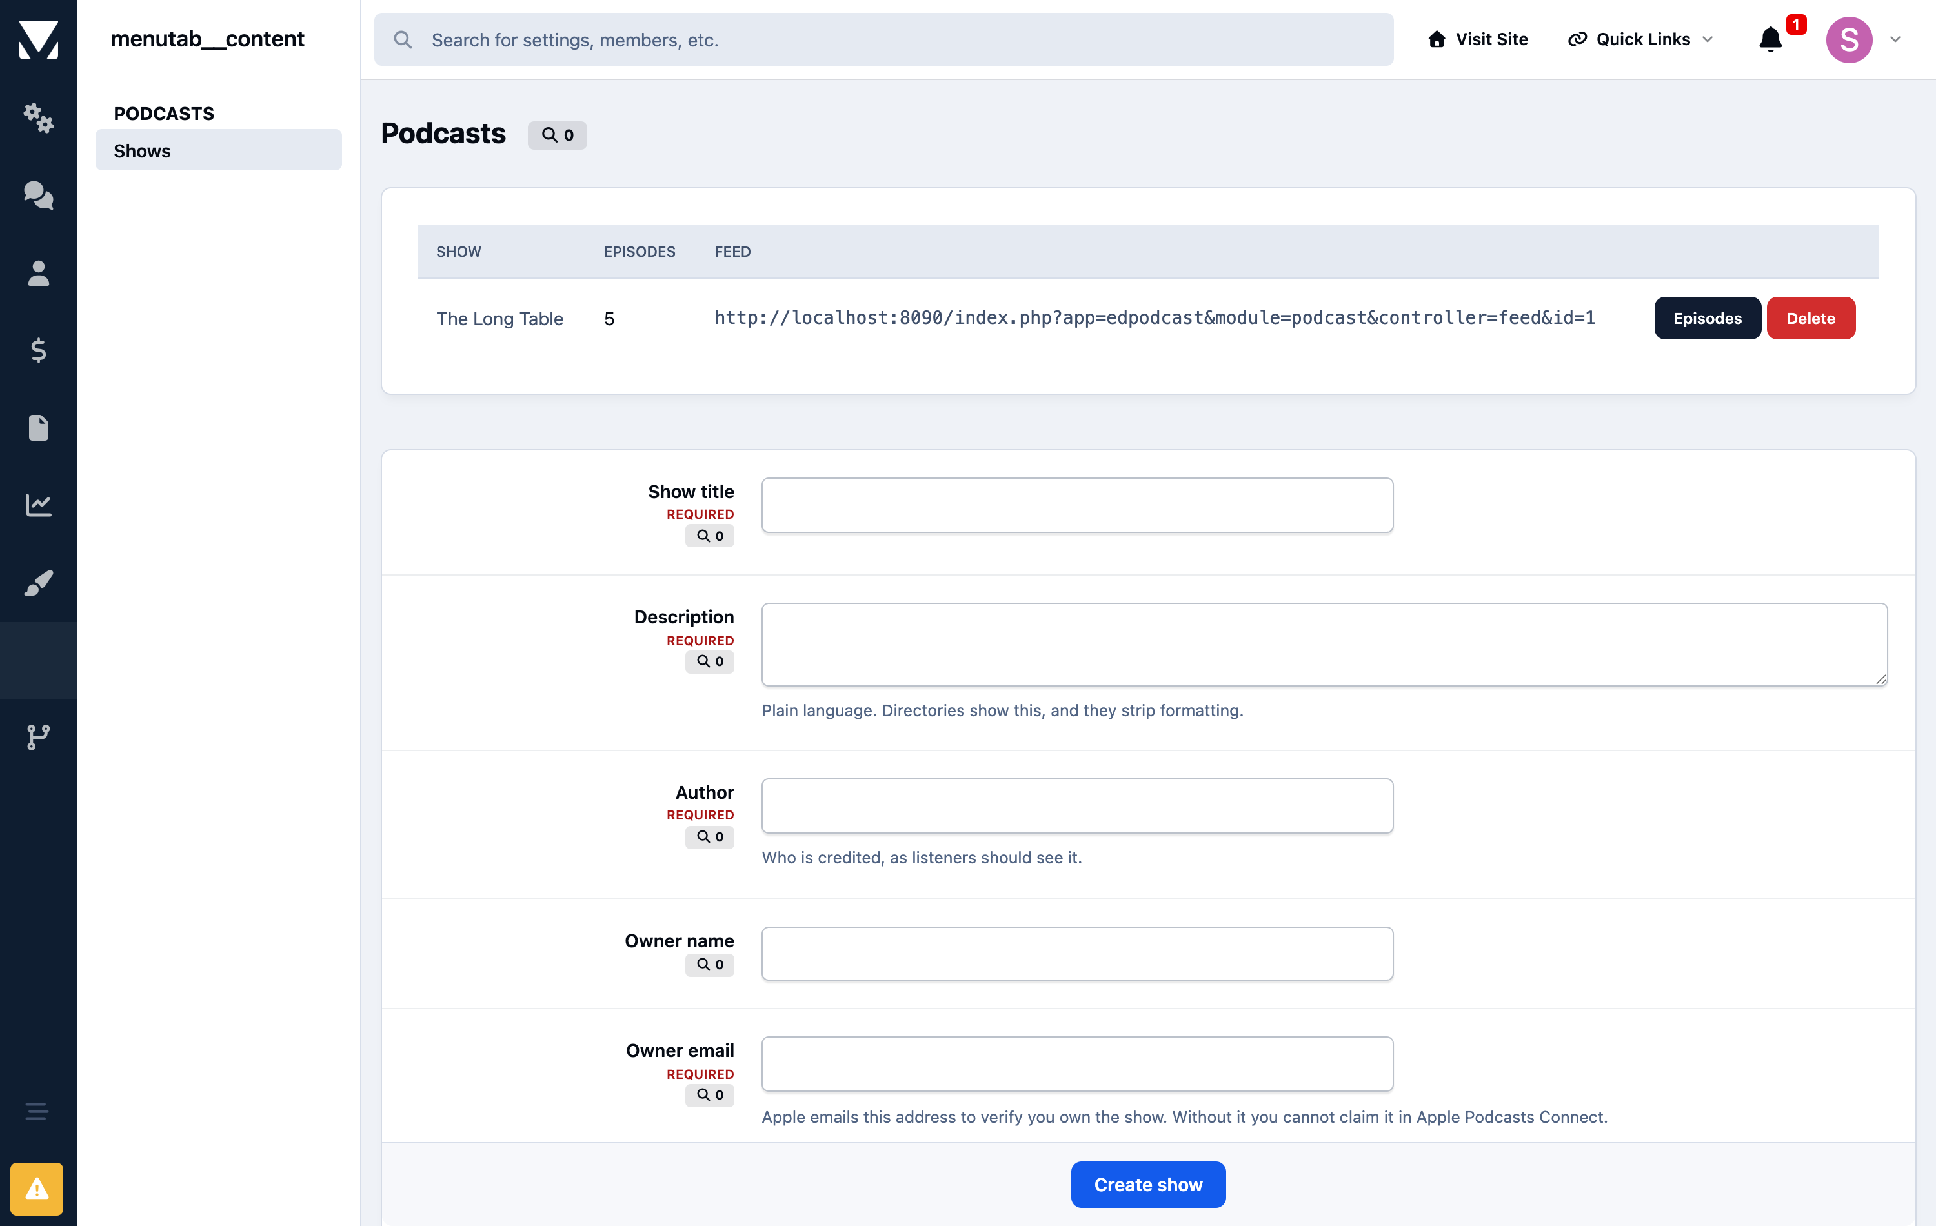
Task: Delete The Long Table show
Action: pyautogui.click(x=1811, y=318)
